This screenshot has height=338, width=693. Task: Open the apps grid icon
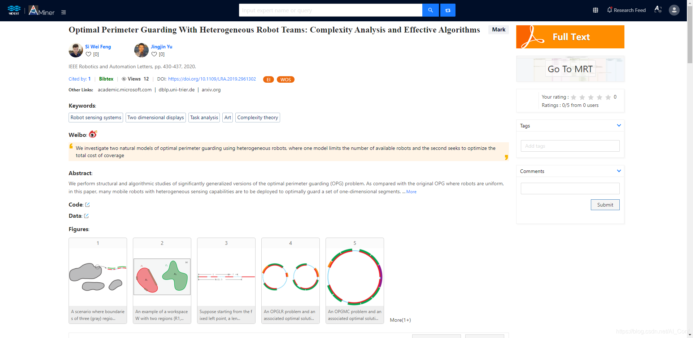596,10
